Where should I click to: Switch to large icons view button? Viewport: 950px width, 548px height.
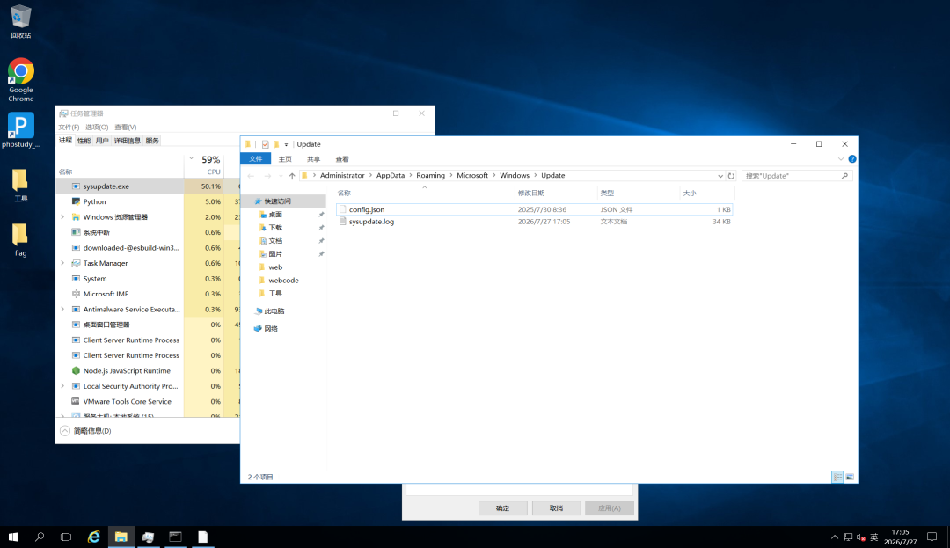[x=850, y=477]
